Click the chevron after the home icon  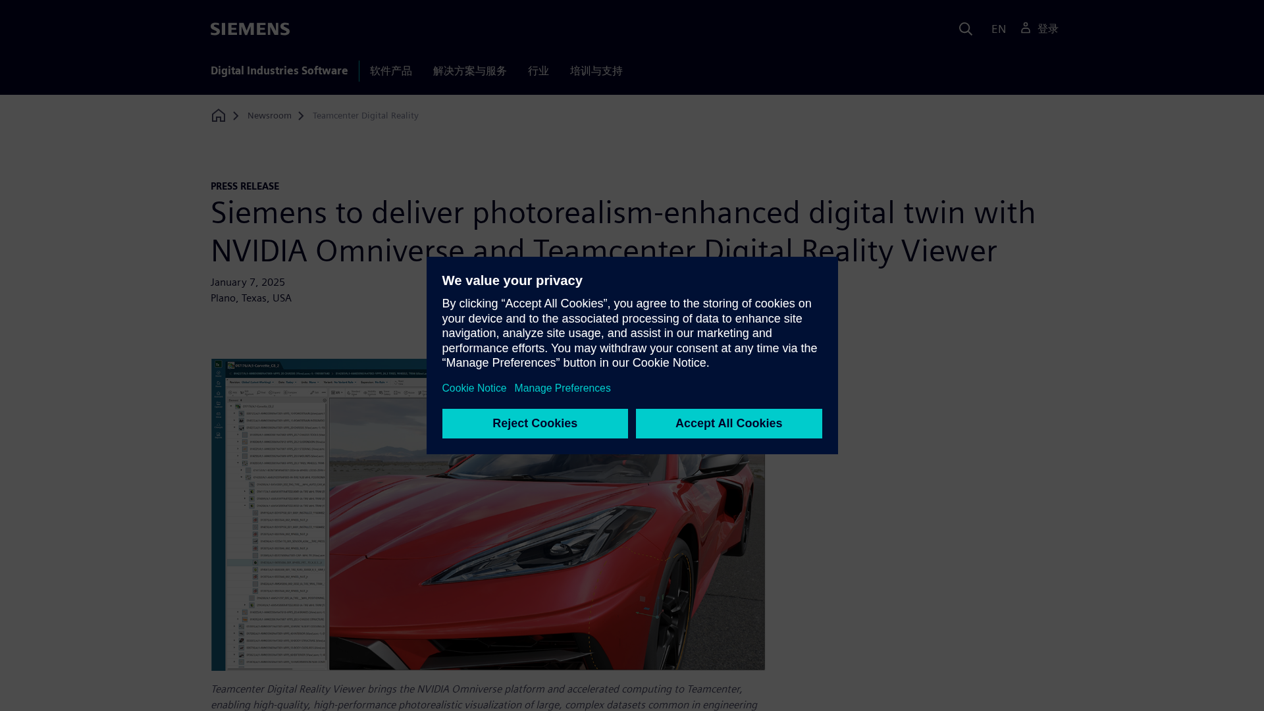(236, 116)
